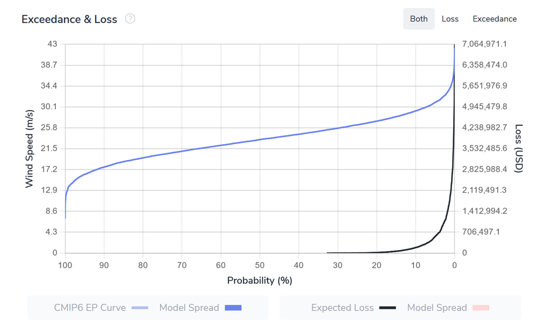Click the pink Model Spread swatch
551x334 pixels.
481,308
